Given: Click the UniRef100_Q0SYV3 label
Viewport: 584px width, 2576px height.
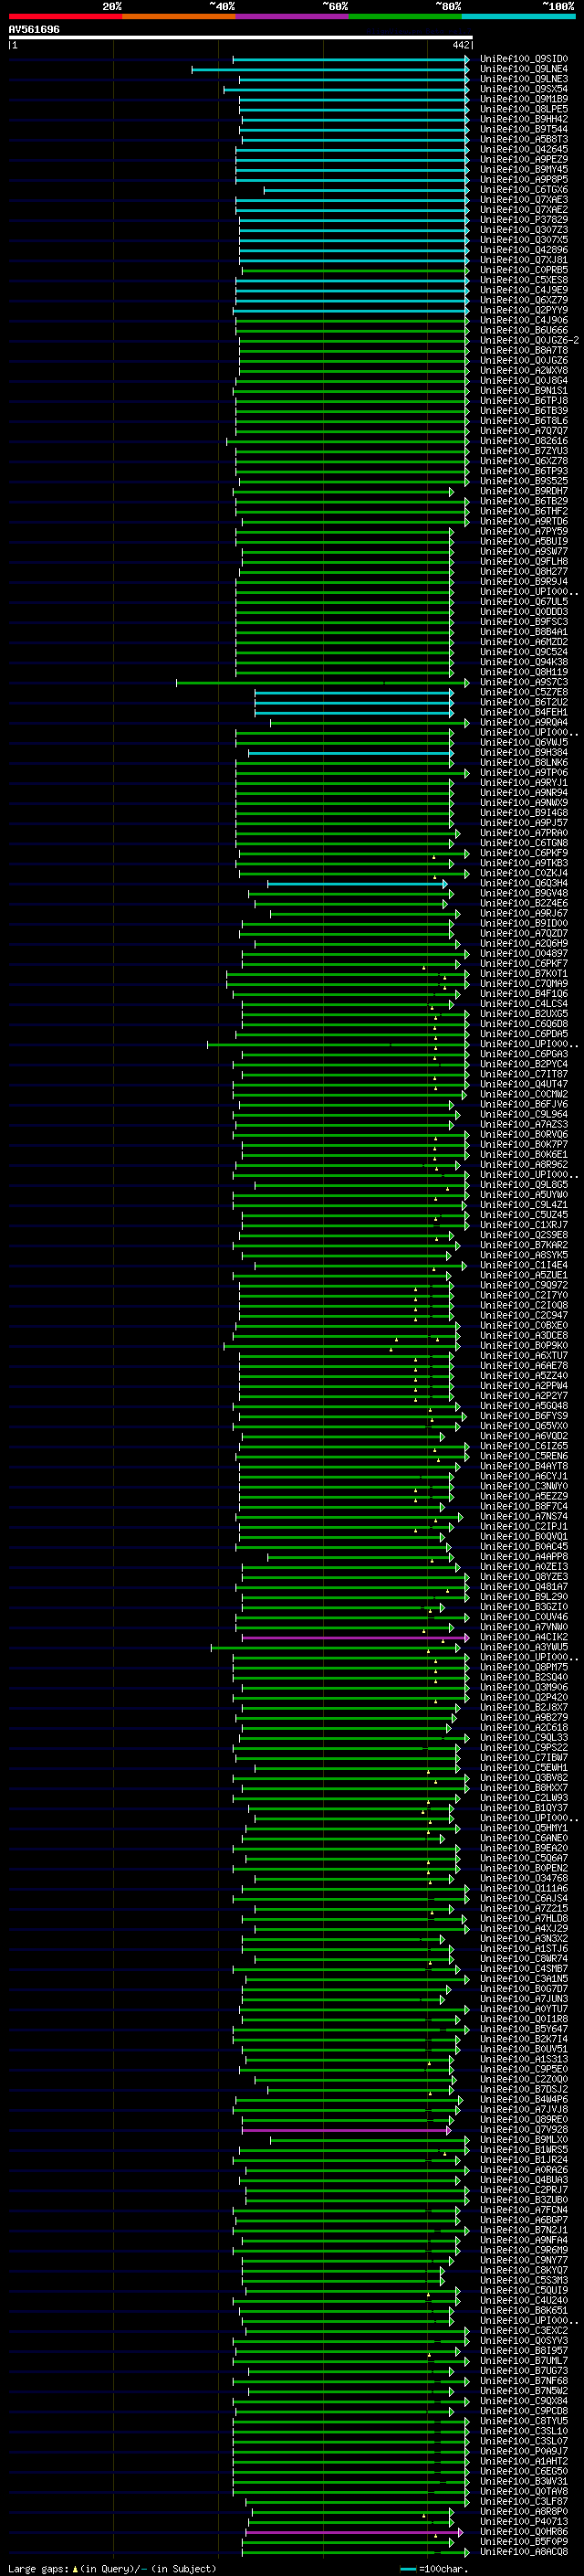Looking at the screenshot, I should tap(524, 2340).
